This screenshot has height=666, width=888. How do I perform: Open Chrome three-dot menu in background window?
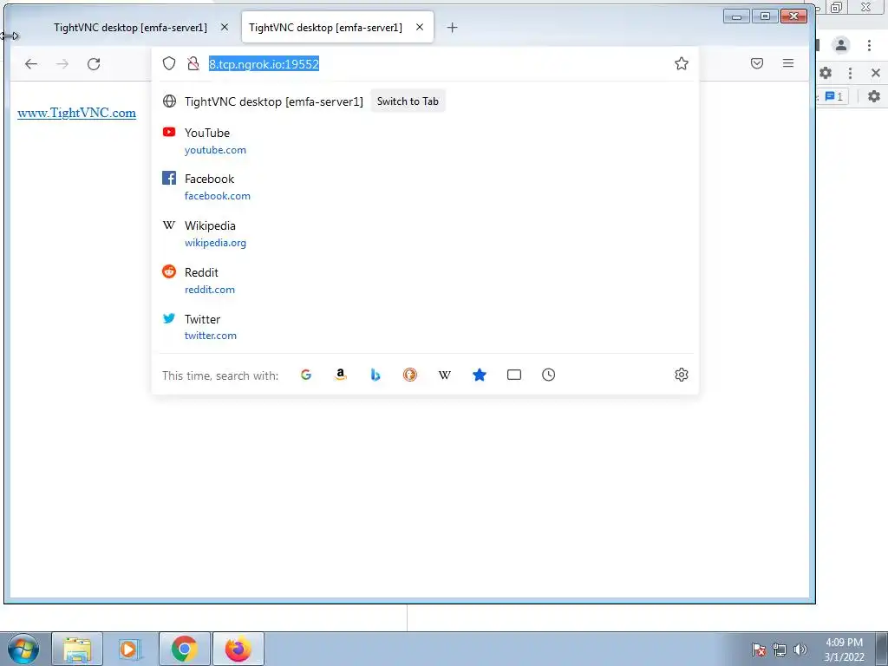(869, 45)
